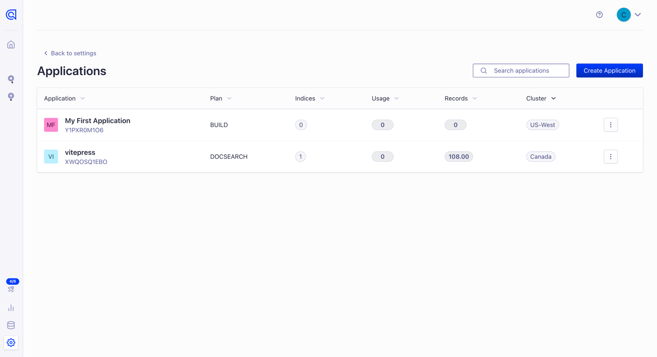Click the settings gear icon

[x=11, y=343]
